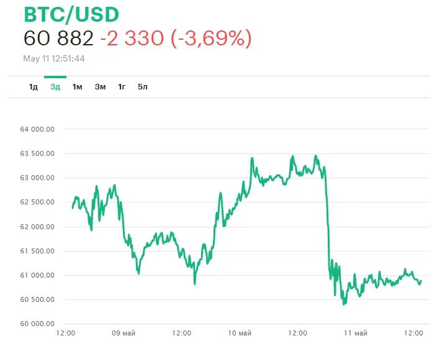Image resolution: width=442 pixels, height=346 pixels.
Task: Click the 61 000.00 price axis label
Action: 38,275
